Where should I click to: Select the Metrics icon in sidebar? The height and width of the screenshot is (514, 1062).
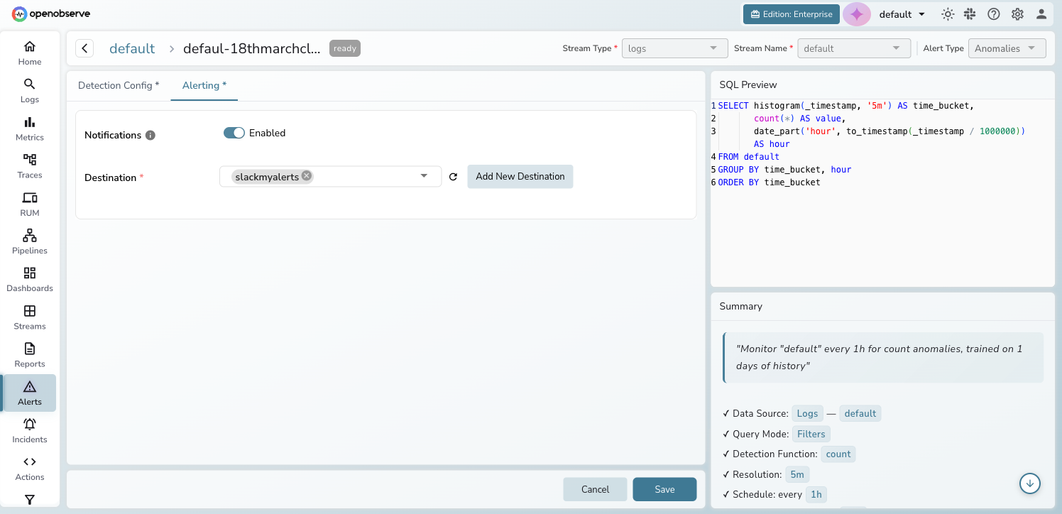[x=29, y=128]
